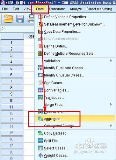Screen dimensions: 116x160
Task: Click the Define Variable Properties icon
Action: (40, 17)
